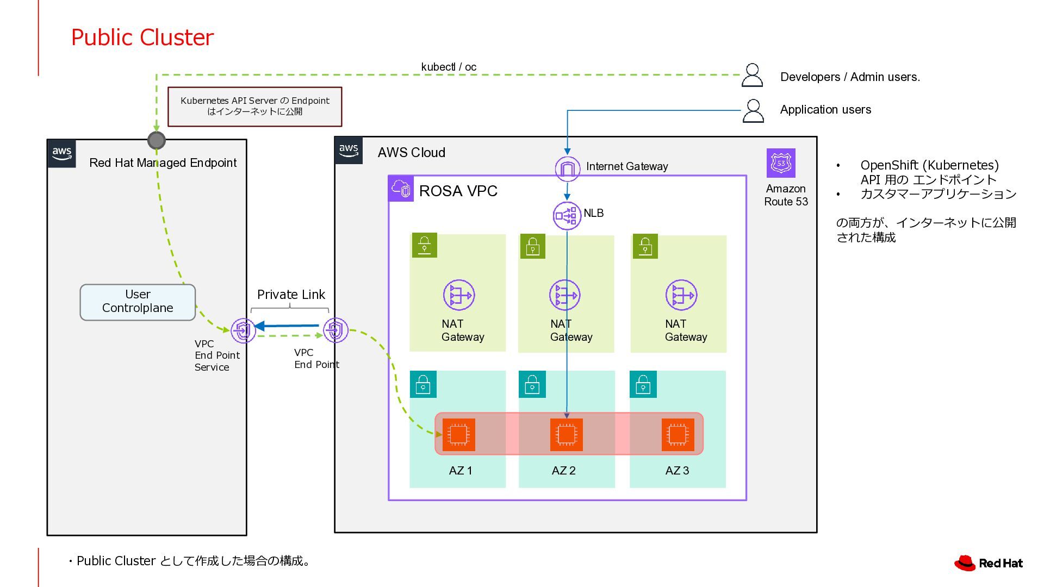Select the User Controlplane box
The image size is (1044, 587).
[x=138, y=302]
